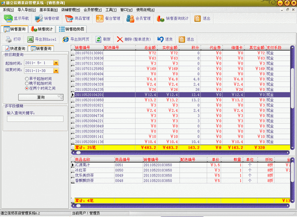The image size is (297, 217).
Task: Select sale row 20110703125950
Action: point(180,68)
